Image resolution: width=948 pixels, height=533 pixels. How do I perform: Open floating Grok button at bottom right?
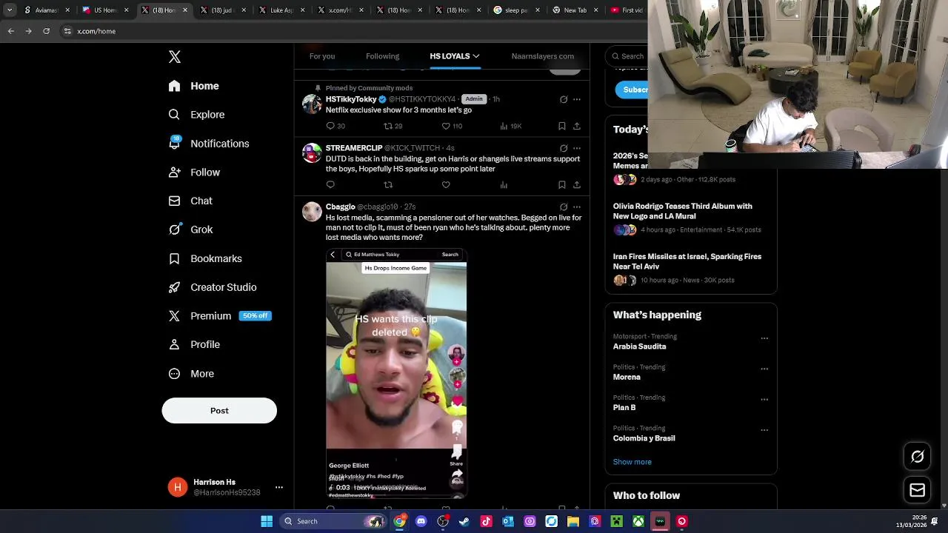pos(918,457)
